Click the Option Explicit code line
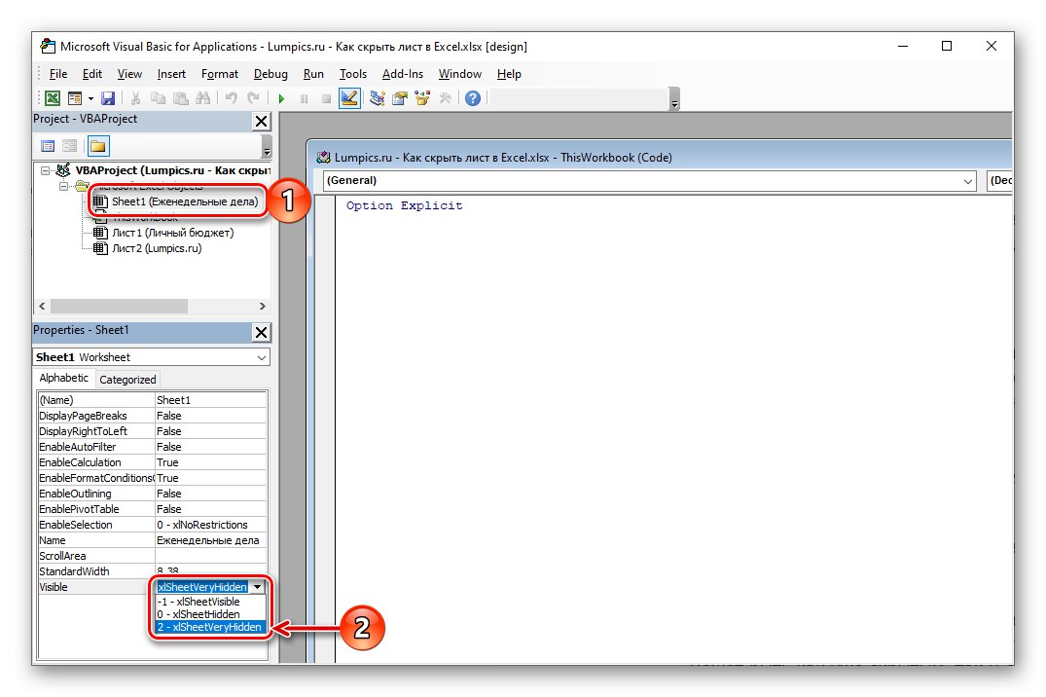 point(404,205)
